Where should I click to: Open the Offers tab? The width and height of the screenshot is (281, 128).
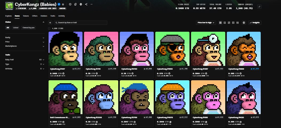[x=35, y=16]
